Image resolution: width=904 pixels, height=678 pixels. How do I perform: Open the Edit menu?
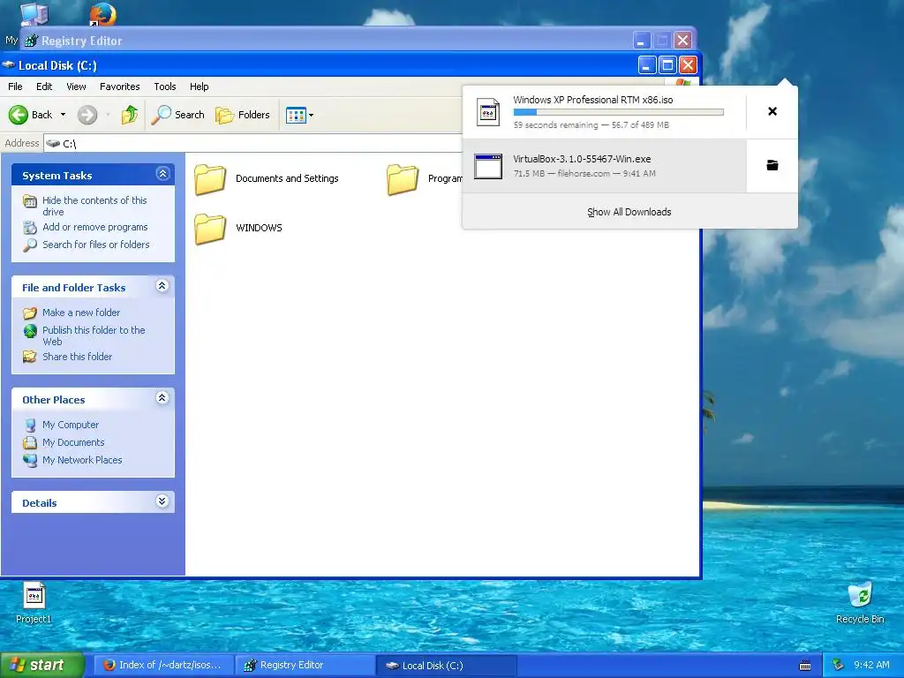tap(44, 87)
